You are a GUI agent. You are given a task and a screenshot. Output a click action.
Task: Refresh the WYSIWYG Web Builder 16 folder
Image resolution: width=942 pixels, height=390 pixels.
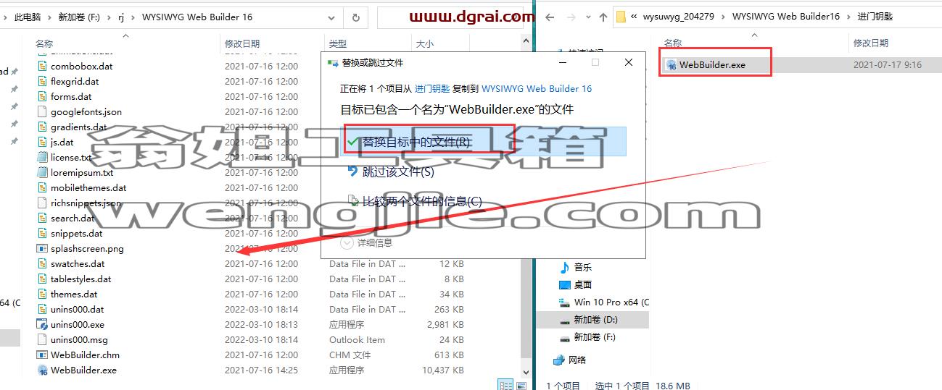coord(355,17)
